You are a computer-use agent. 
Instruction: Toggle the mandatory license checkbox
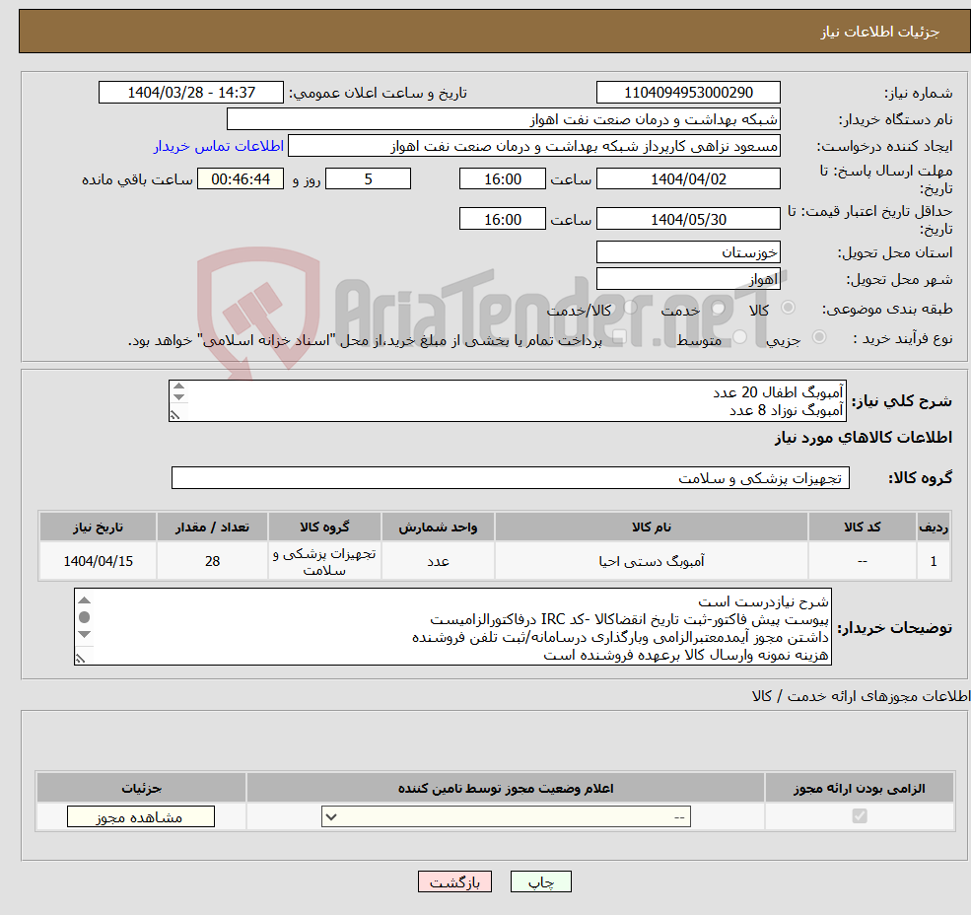[x=860, y=815]
